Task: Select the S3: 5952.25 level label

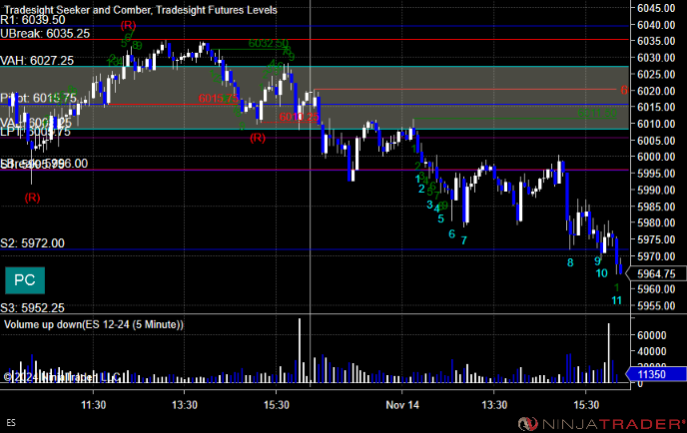Action: pos(32,308)
